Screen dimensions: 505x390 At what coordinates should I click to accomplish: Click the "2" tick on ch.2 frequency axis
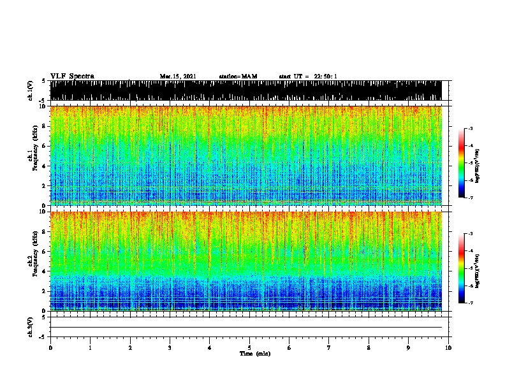coord(44,291)
